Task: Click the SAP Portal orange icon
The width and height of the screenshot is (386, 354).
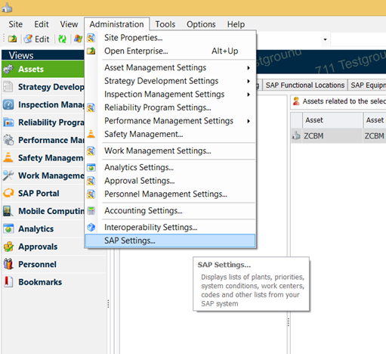Action: pyautogui.click(x=8, y=193)
